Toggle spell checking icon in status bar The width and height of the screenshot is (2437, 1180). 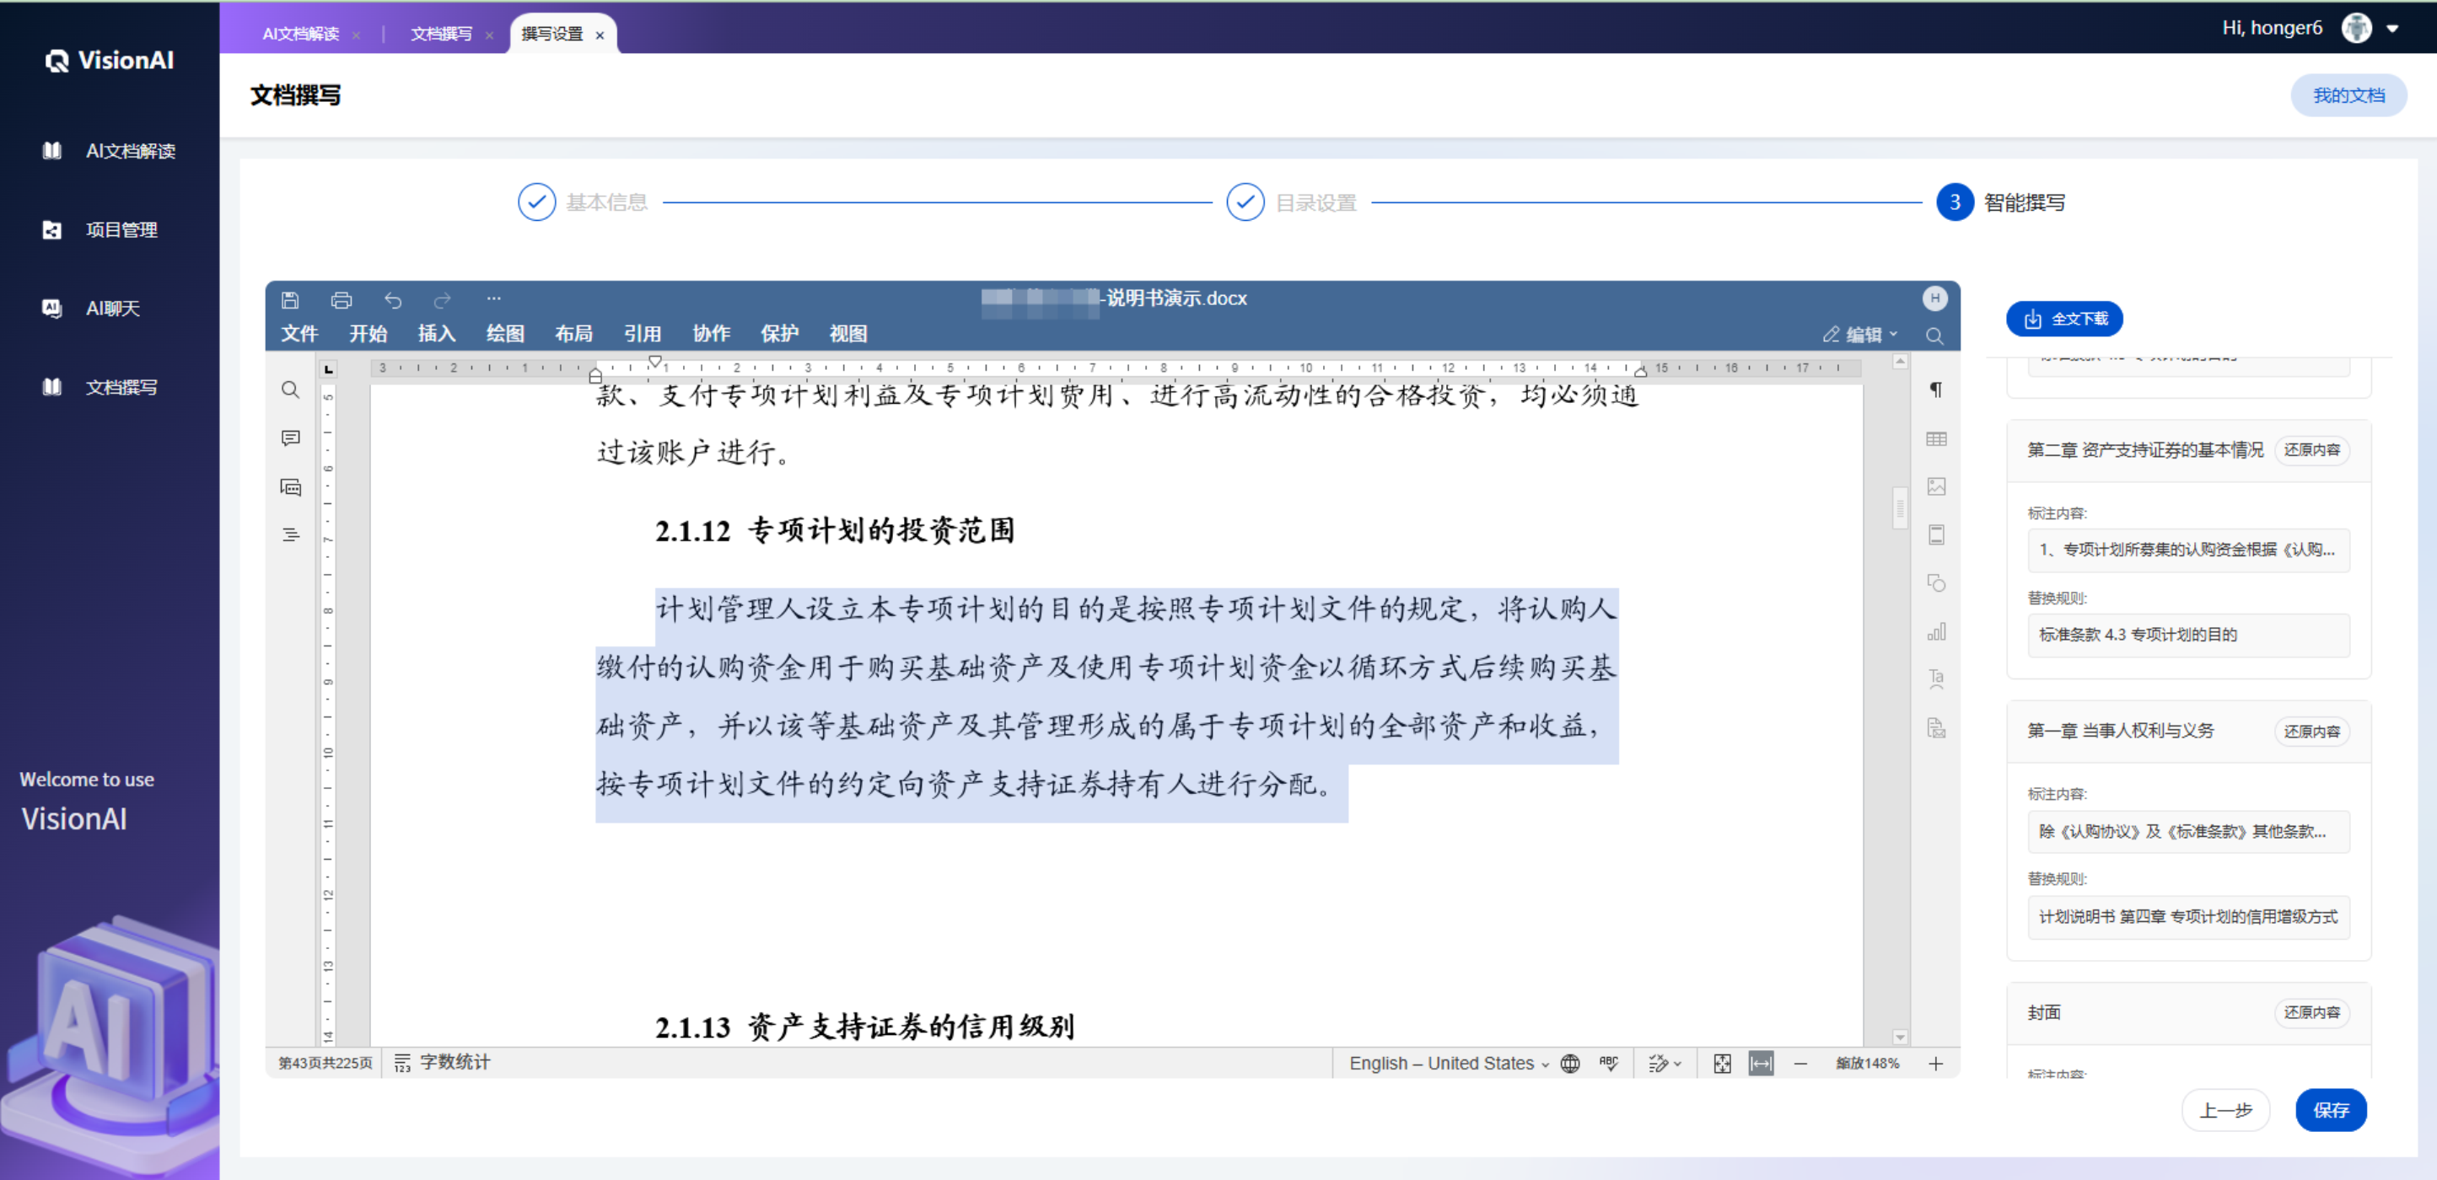click(1608, 1064)
